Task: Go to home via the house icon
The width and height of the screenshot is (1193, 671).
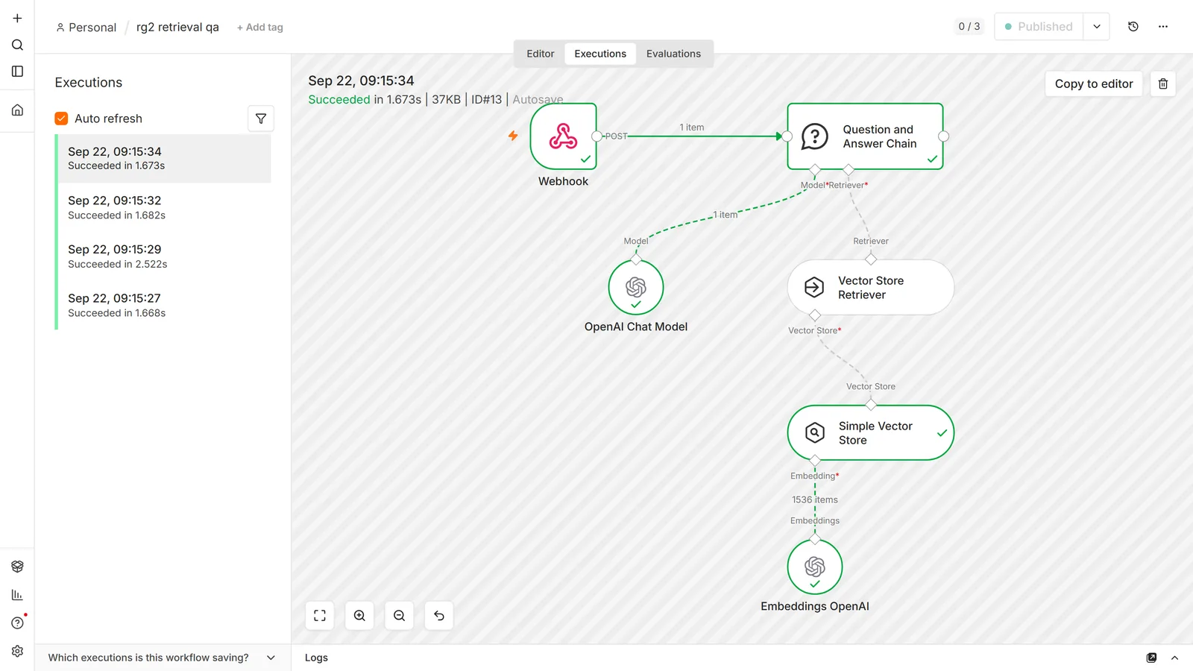Action: (x=17, y=110)
